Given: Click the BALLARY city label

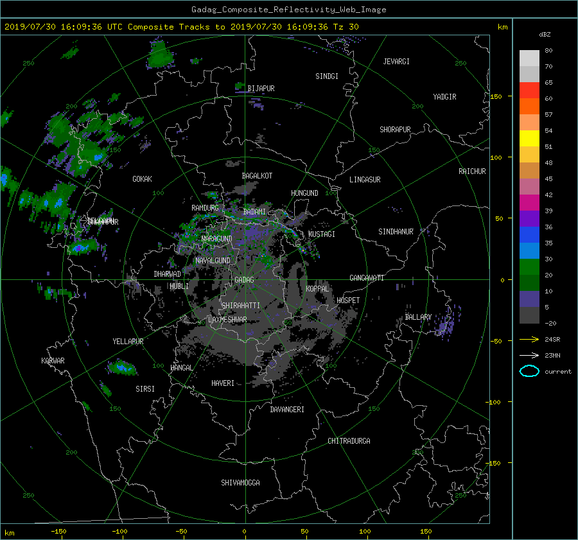Looking at the screenshot, I should pyautogui.click(x=418, y=317).
